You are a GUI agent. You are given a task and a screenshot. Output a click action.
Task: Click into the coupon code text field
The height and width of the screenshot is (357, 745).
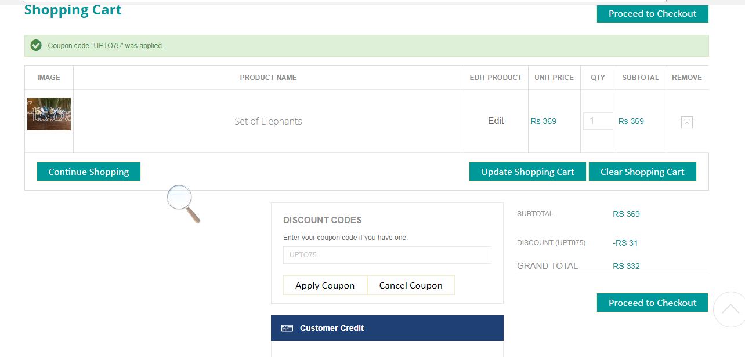click(x=387, y=255)
